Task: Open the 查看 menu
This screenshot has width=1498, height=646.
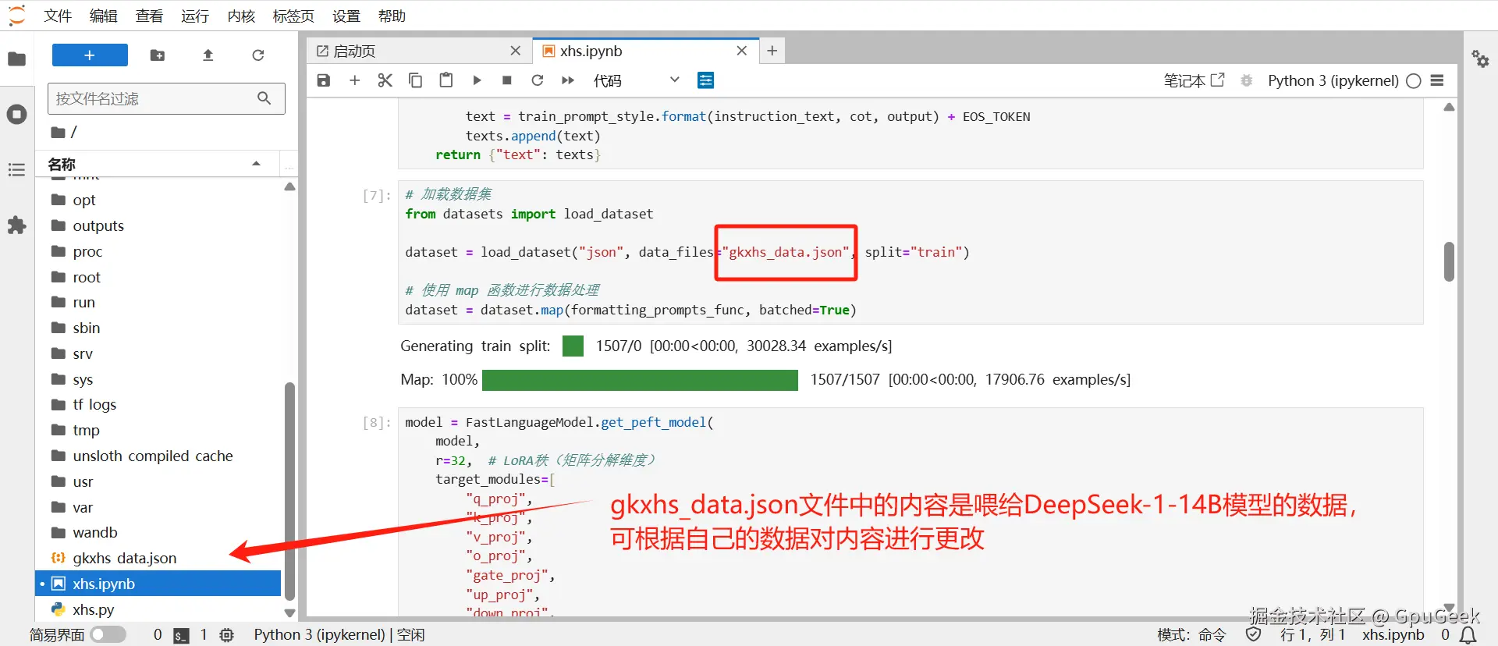Action: coord(149,16)
